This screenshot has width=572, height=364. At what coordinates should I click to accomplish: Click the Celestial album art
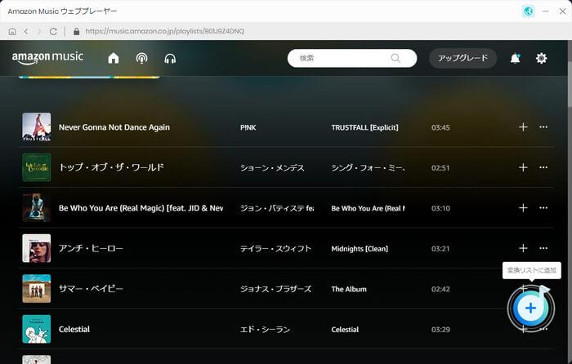37,329
